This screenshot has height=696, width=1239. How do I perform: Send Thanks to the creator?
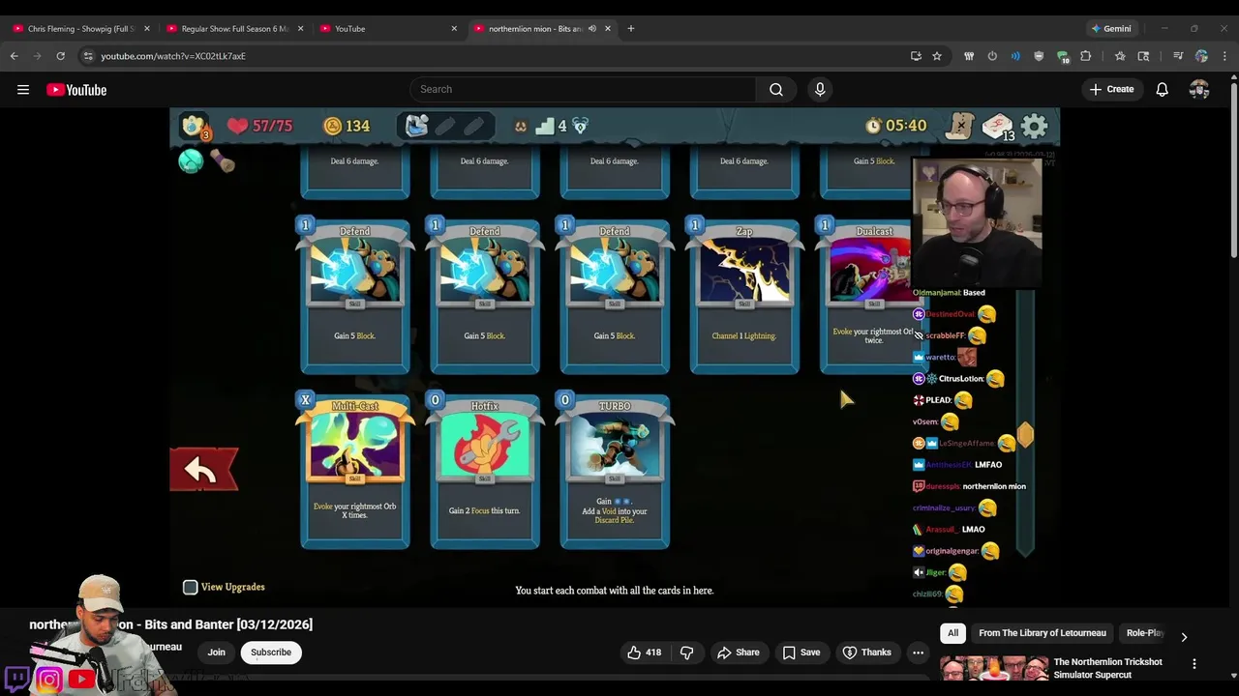click(866, 652)
